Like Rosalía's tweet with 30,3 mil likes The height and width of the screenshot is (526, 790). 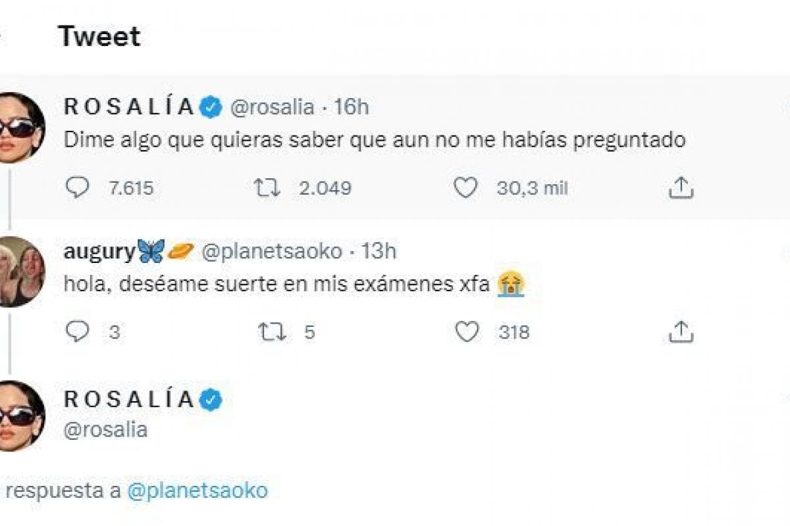[466, 189]
